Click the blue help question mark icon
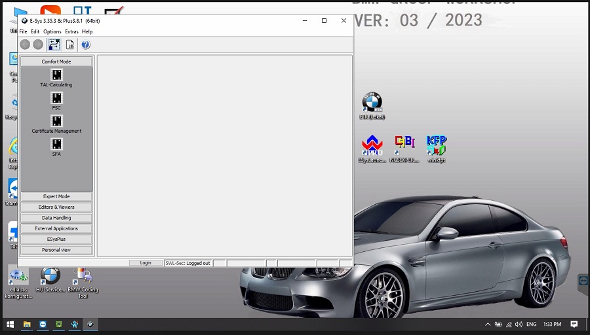The height and width of the screenshot is (335, 590). pos(86,44)
